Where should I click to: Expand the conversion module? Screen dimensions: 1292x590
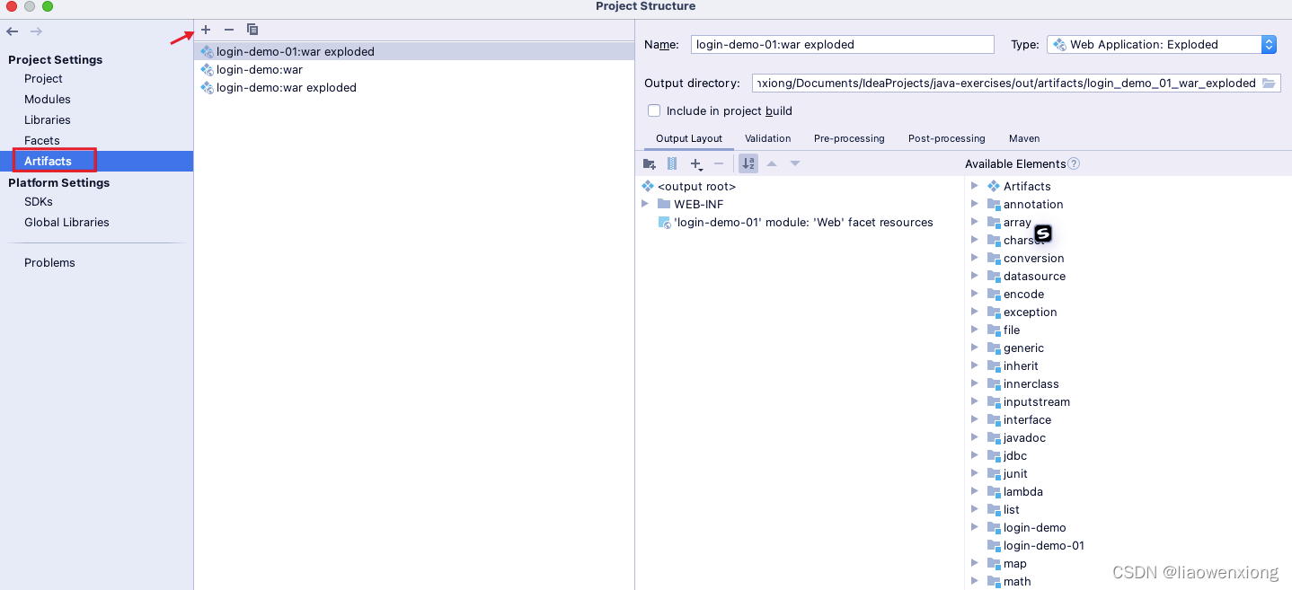(x=975, y=258)
